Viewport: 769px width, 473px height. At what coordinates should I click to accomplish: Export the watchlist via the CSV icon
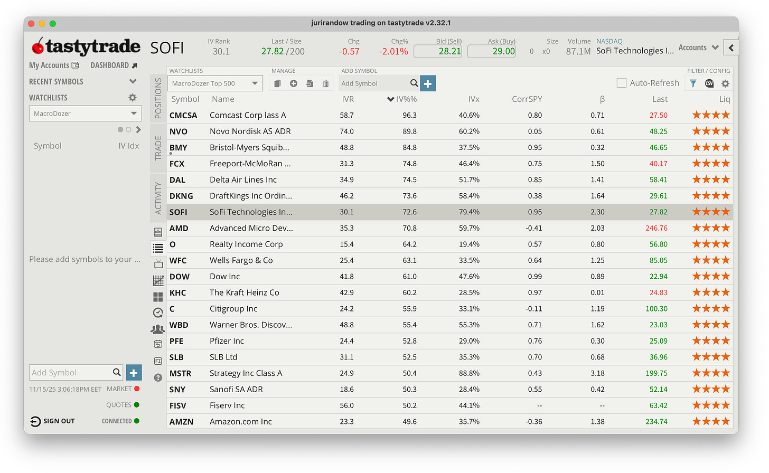[709, 83]
